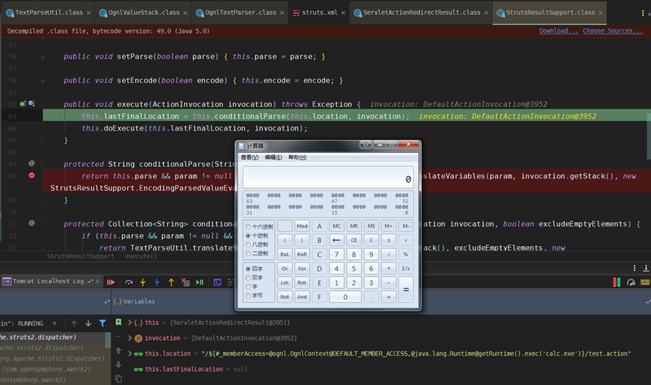The width and height of the screenshot is (651, 385).
Task: Select the 二进制 (binary) radio button
Action: tap(249, 253)
